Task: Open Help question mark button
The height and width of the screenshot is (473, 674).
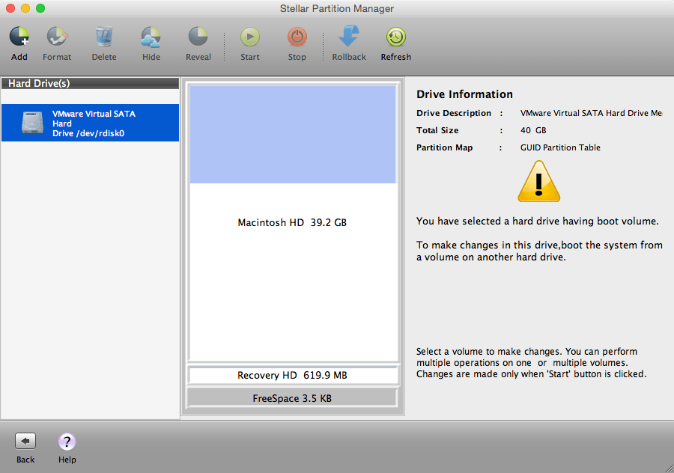Action: [x=67, y=442]
